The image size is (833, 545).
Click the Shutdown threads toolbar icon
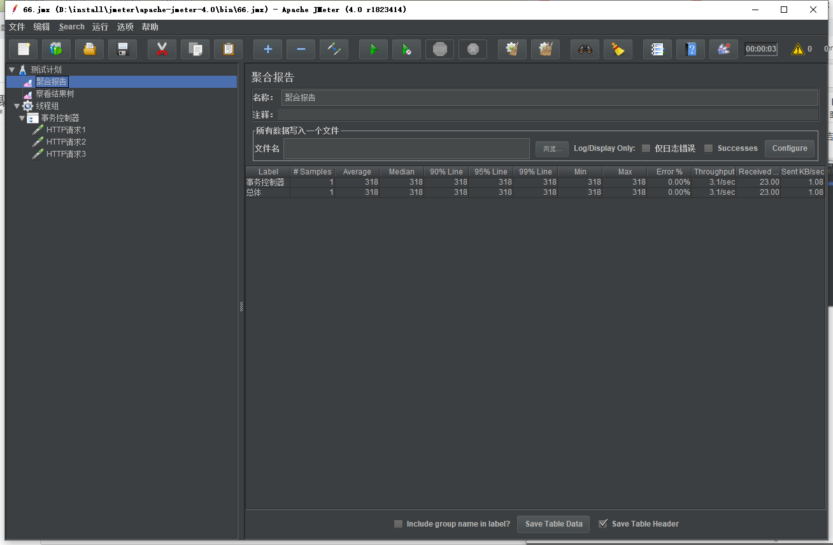473,49
